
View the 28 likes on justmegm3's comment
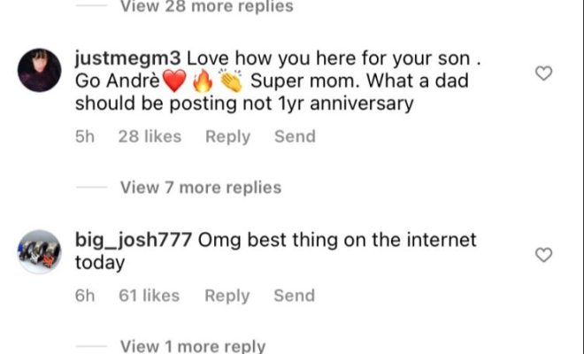(x=150, y=136)
